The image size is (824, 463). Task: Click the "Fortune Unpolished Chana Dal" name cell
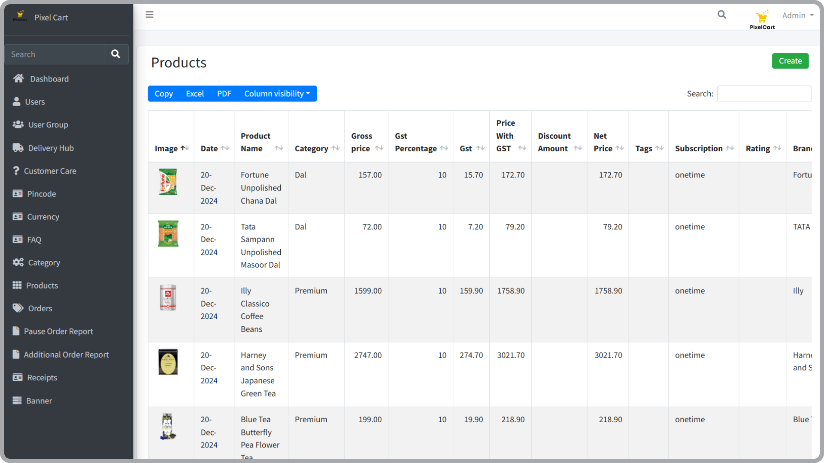tap(261, 188)
